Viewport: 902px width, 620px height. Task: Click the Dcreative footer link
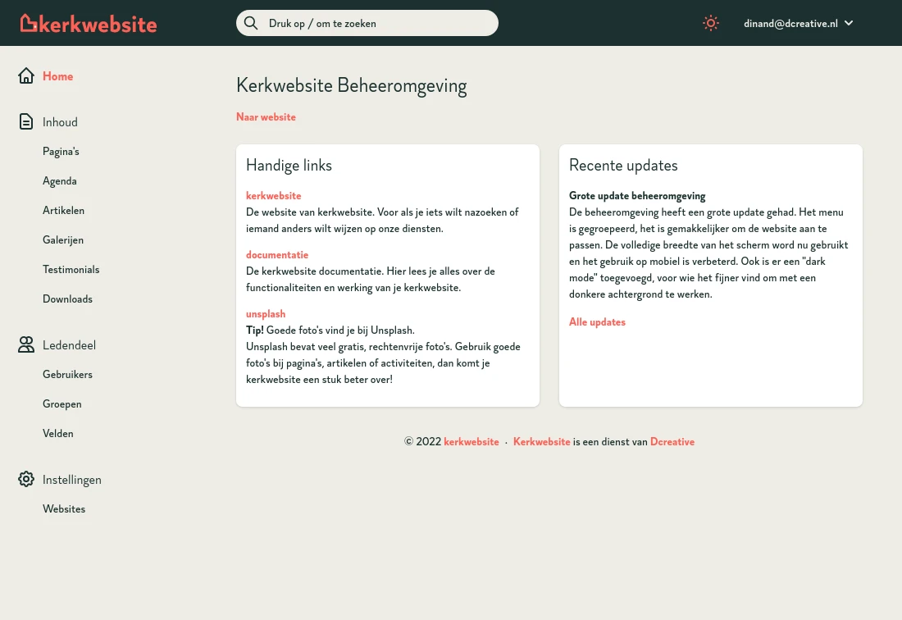tap(672, 442)
